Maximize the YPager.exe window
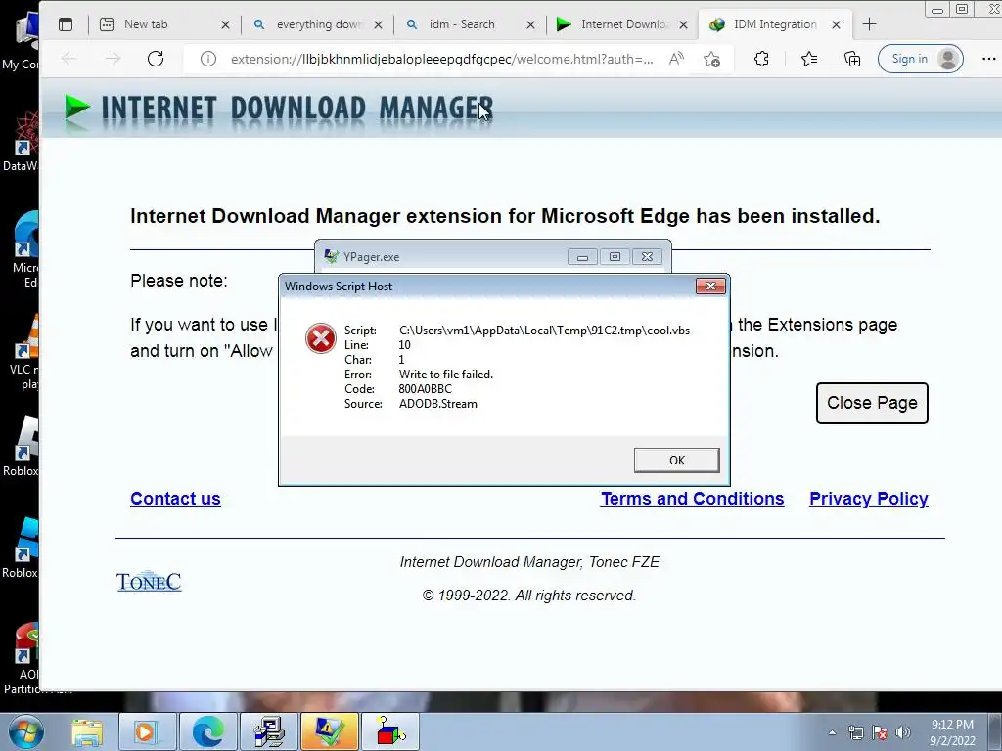This screenshot has height=751, width=1002. [615, 257]
